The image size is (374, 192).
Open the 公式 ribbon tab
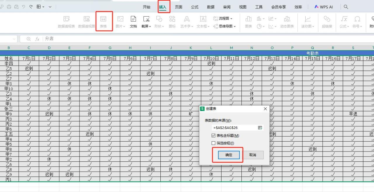(195, 7)
